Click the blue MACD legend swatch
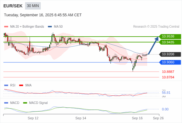The height and width of the screenshot is (123, 182). 6,103
